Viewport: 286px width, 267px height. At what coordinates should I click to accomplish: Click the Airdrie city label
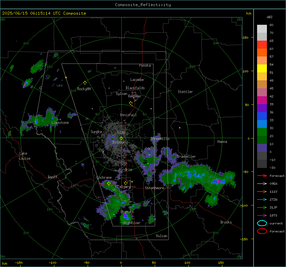[125, 170]
